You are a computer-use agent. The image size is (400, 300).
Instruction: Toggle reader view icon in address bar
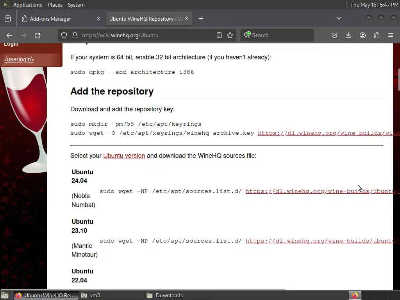coord(219,35)
